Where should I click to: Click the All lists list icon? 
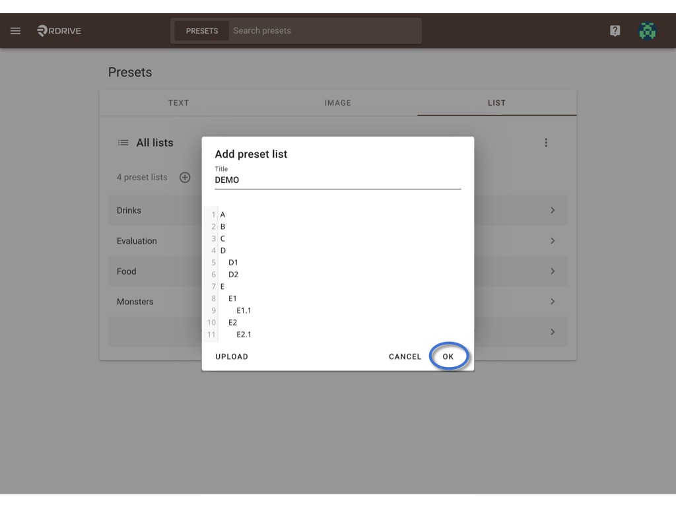coord(123,143)
